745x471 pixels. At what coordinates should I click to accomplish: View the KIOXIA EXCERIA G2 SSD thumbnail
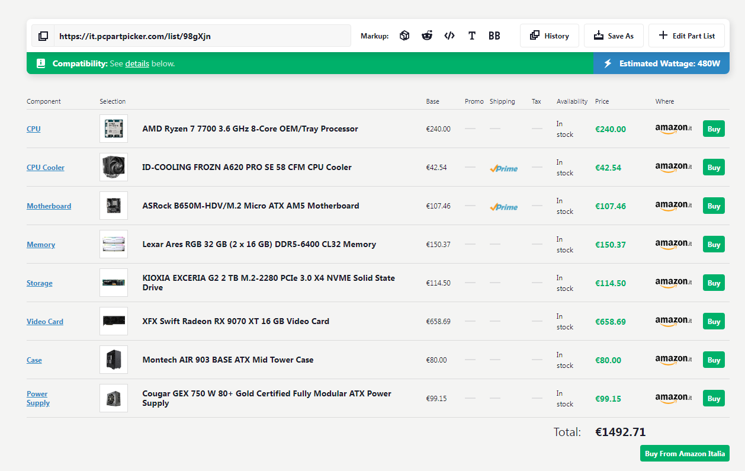[x=114, y=283]
